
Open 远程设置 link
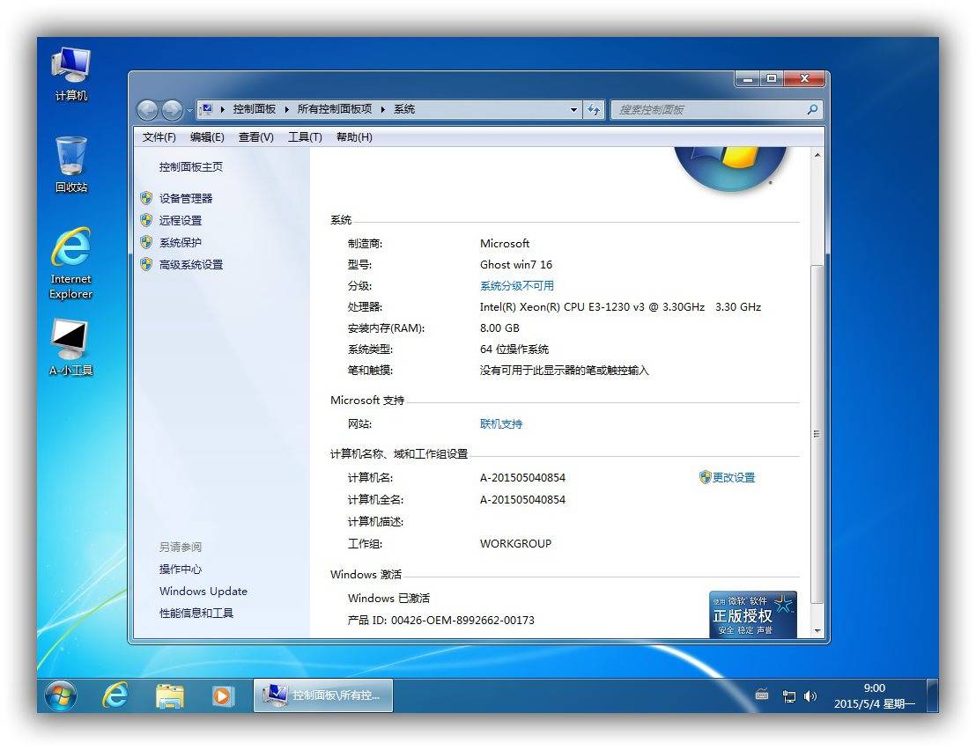point(181,220)
